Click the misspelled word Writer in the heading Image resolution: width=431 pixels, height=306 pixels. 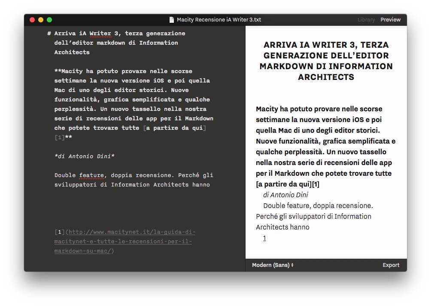pos(100,34)
